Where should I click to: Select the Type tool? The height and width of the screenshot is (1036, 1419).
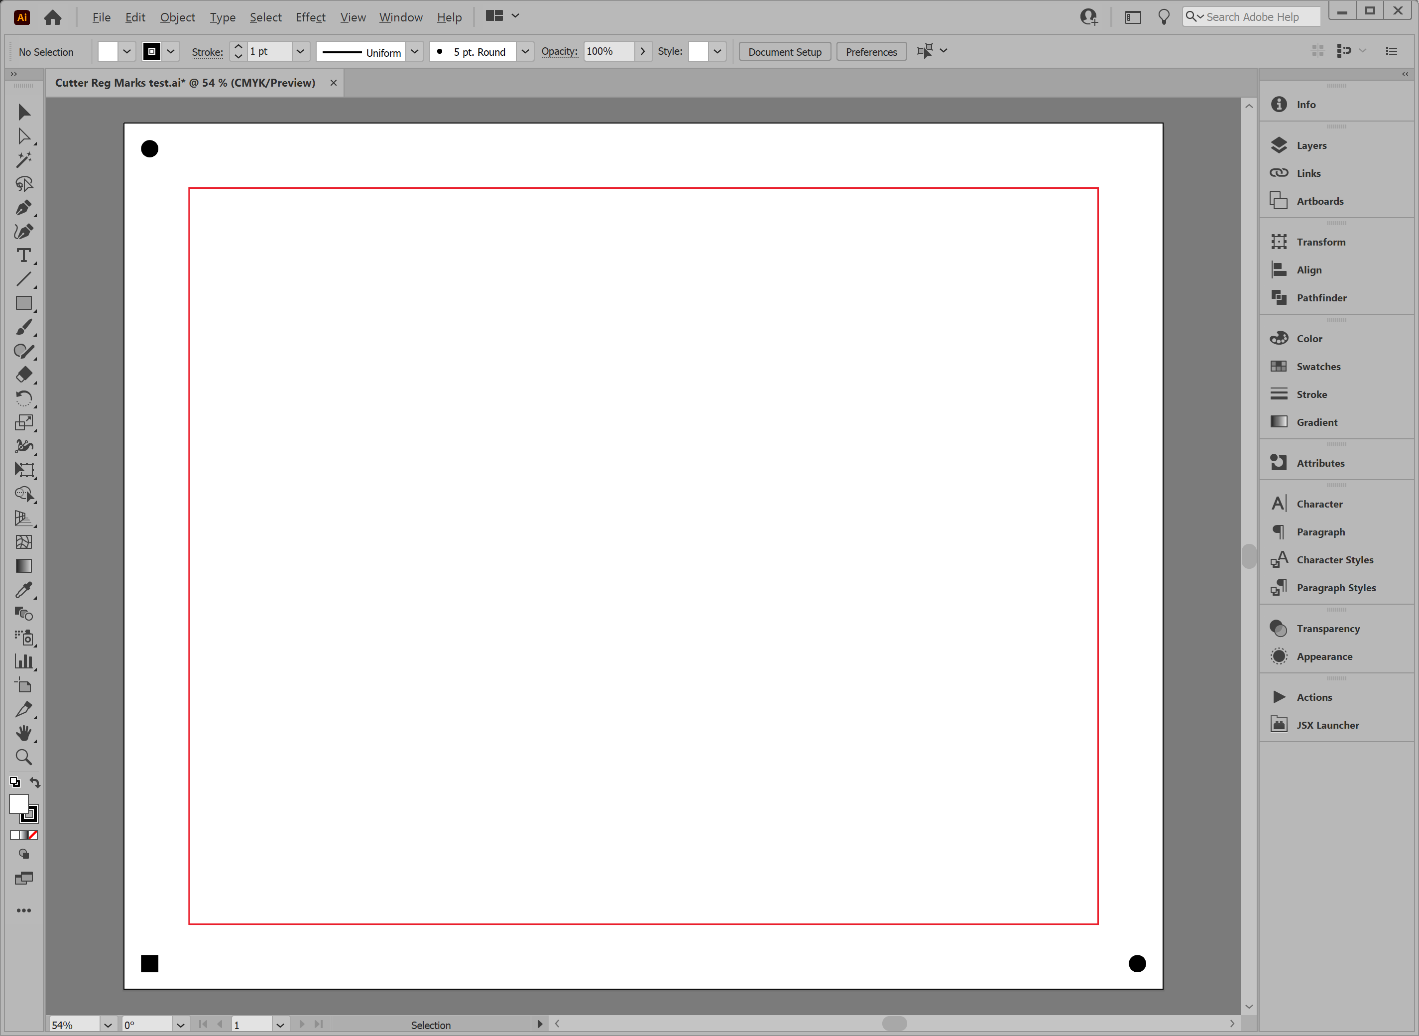click(x=24, y=255)
